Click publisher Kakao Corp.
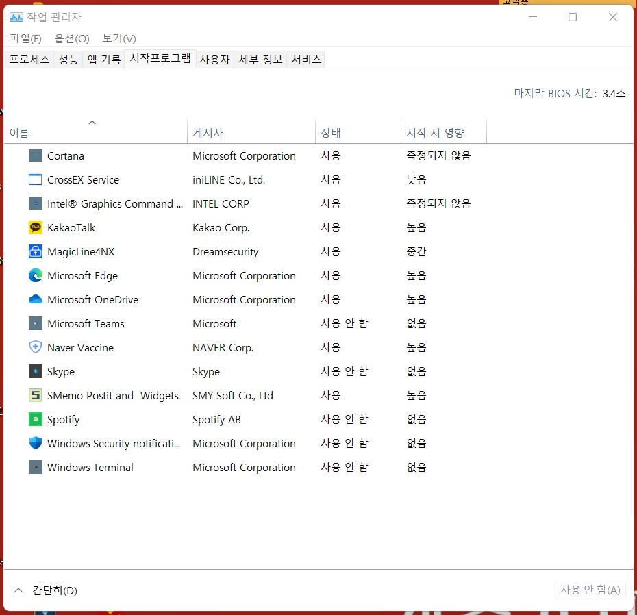 click(x=221, y=228)
